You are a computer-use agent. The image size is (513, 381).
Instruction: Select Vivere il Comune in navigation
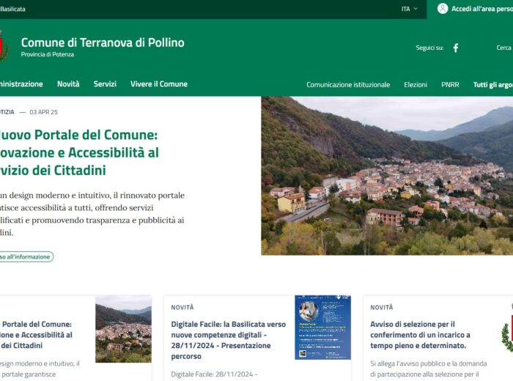click(x=158, y=84)
